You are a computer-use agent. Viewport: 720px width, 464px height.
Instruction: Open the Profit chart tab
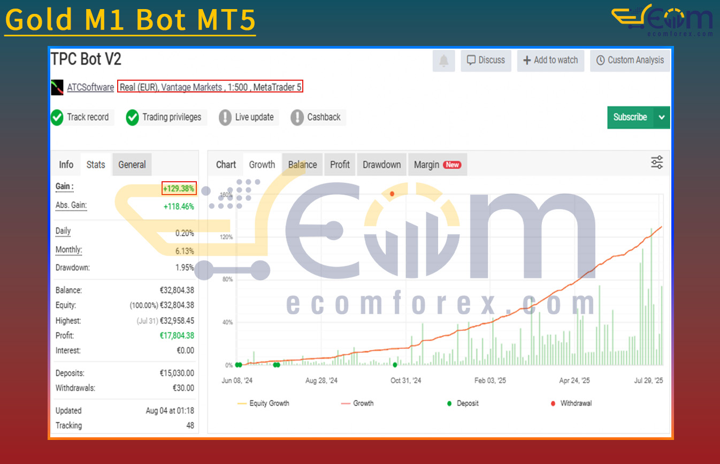(340, 165)
